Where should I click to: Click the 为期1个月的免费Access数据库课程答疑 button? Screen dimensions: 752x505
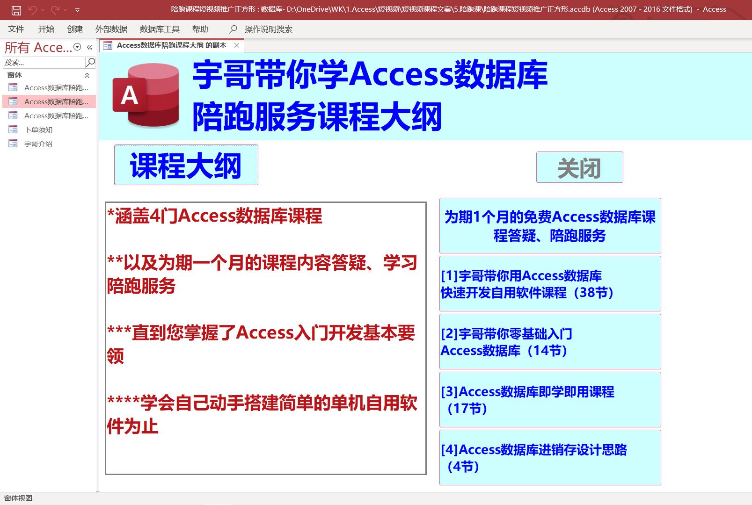pos(550,226)
